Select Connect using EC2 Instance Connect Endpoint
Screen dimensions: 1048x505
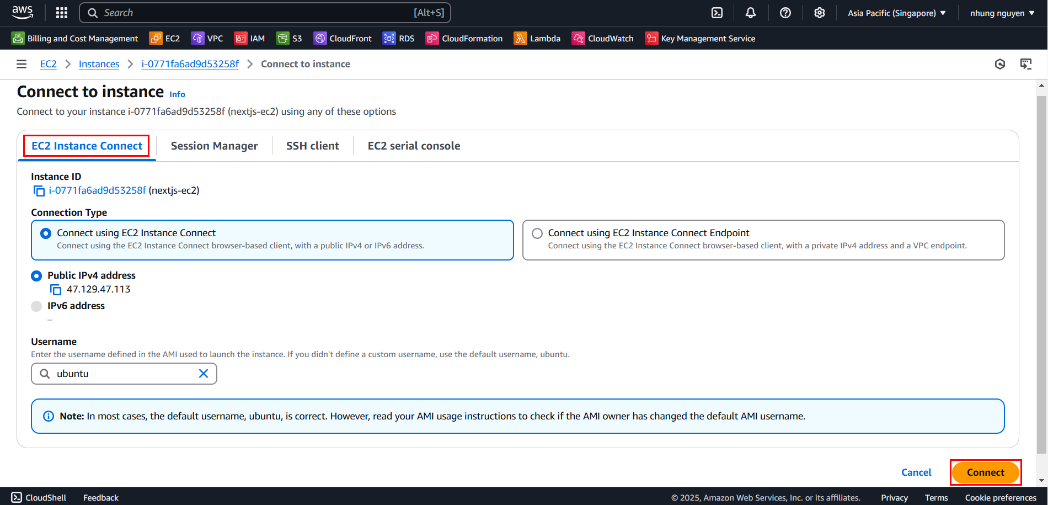tap(537, 233)
